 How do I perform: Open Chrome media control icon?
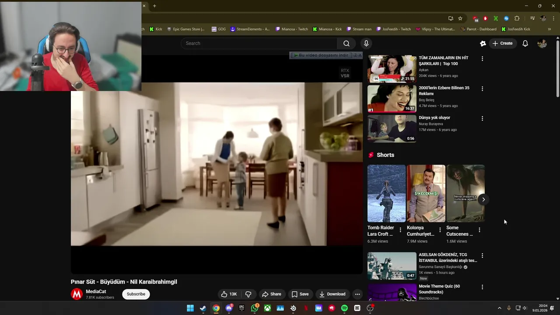tap(532, 18)
